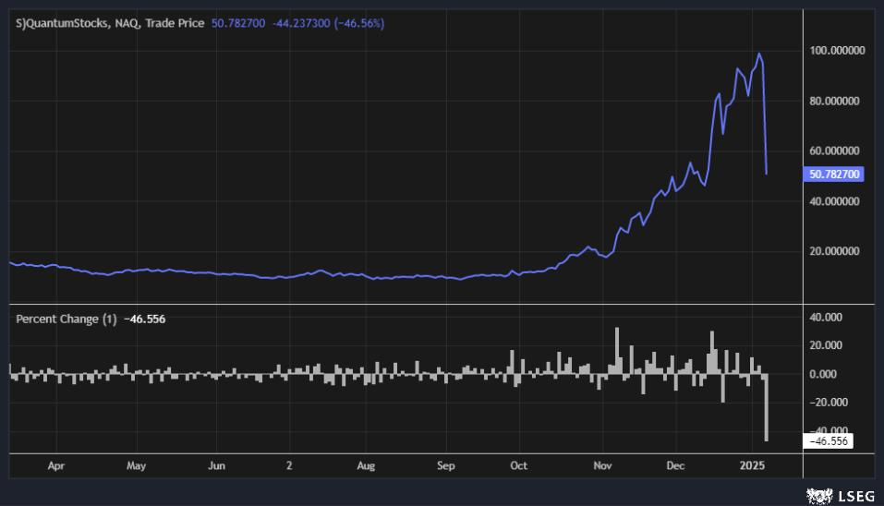Click the -20.000 percent axis label
Screen dimensions: 884x506
pos(829,403)
